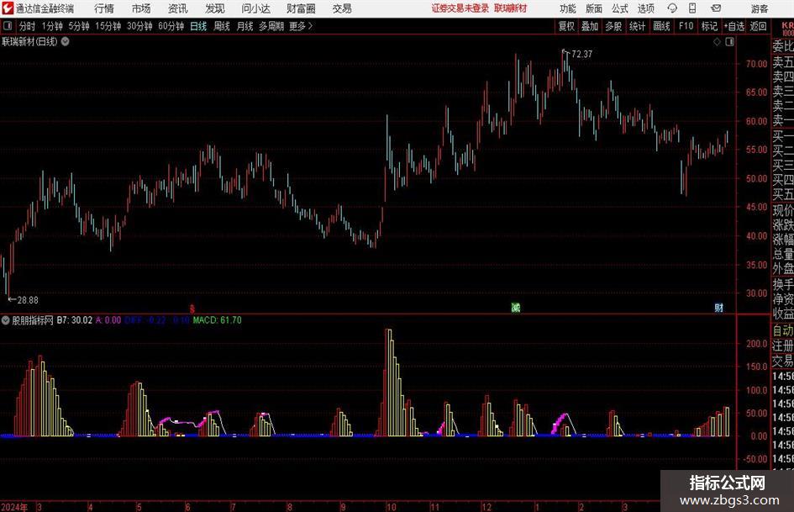Screen dimensions: 794x512
Task: Click the 统计 statistics button
Action: pos(638,26)
